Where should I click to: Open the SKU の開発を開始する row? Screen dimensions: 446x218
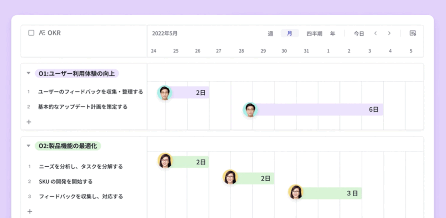(x=66, y=182)
